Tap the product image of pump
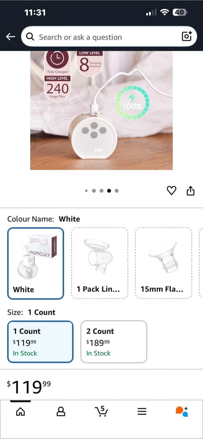This screenshot has height=439, width=203. [101, 110]
